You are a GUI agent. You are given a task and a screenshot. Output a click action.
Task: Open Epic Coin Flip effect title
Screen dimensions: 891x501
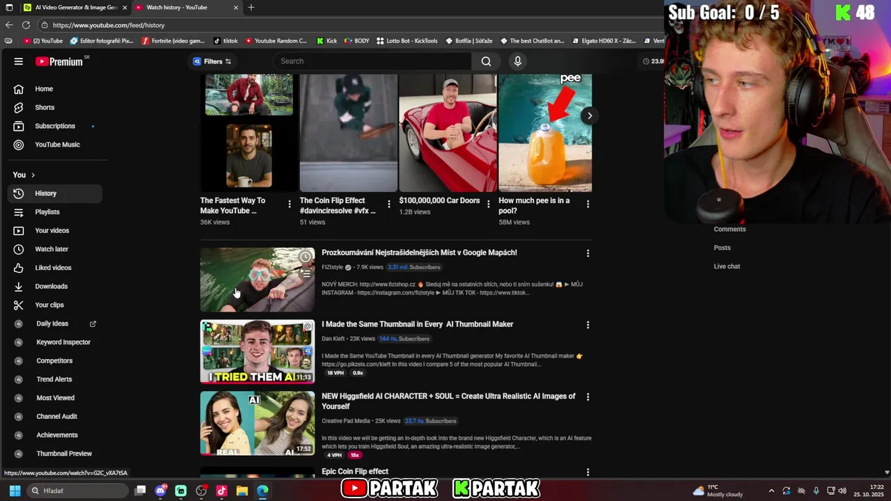(x=355, y=472)
